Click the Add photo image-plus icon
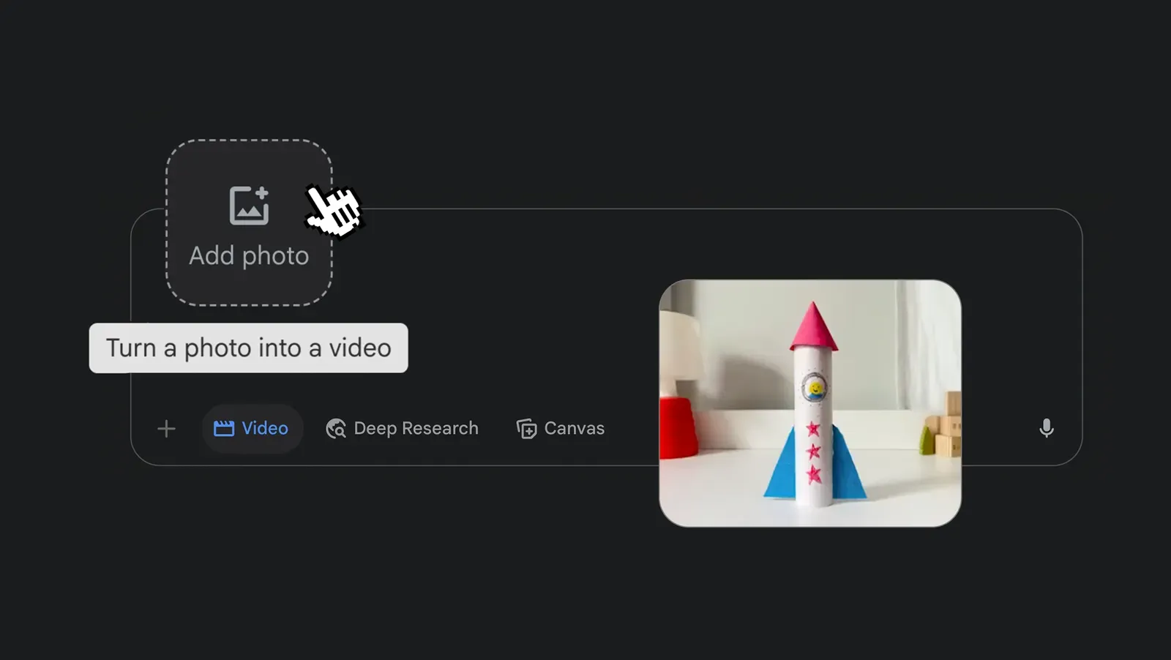The width and height of the screenshot is (1171, 660). tap(250, 206)
